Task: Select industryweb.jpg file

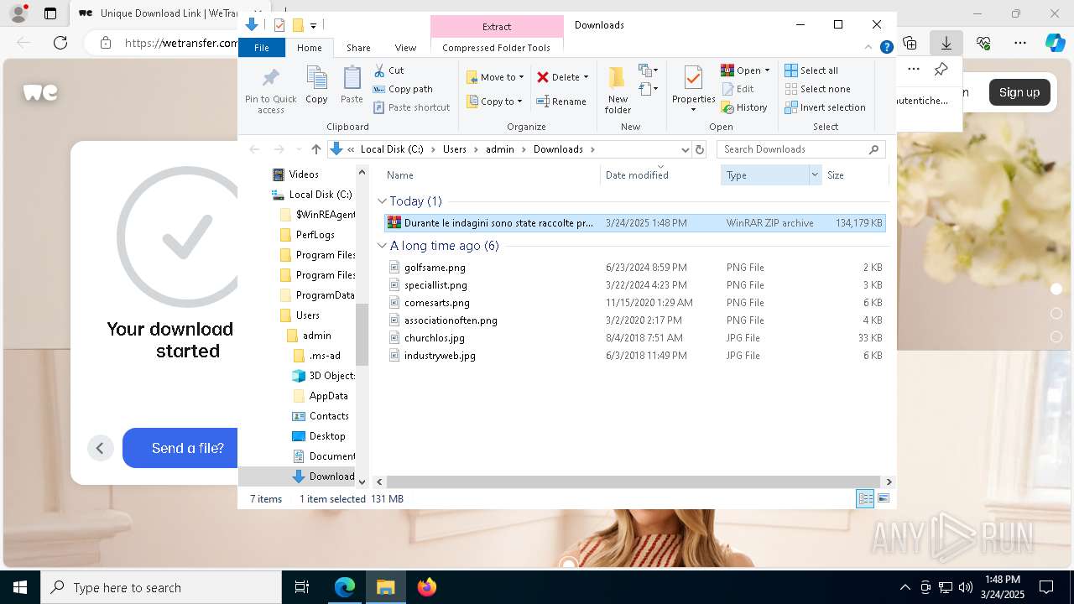Action: (440, 356)
